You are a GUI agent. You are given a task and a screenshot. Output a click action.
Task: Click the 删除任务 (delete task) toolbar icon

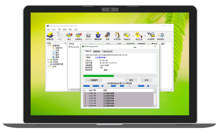88,36
